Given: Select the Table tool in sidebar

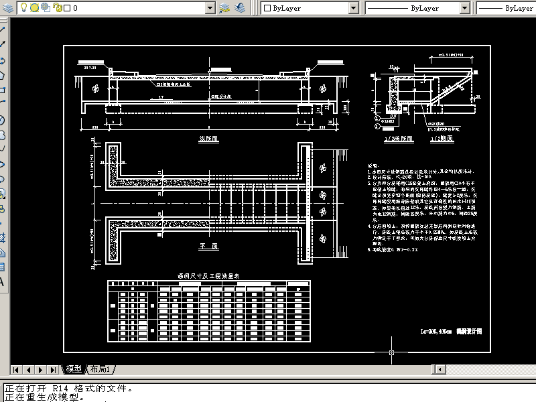Looking at the screenshot, I should (2, 267).
